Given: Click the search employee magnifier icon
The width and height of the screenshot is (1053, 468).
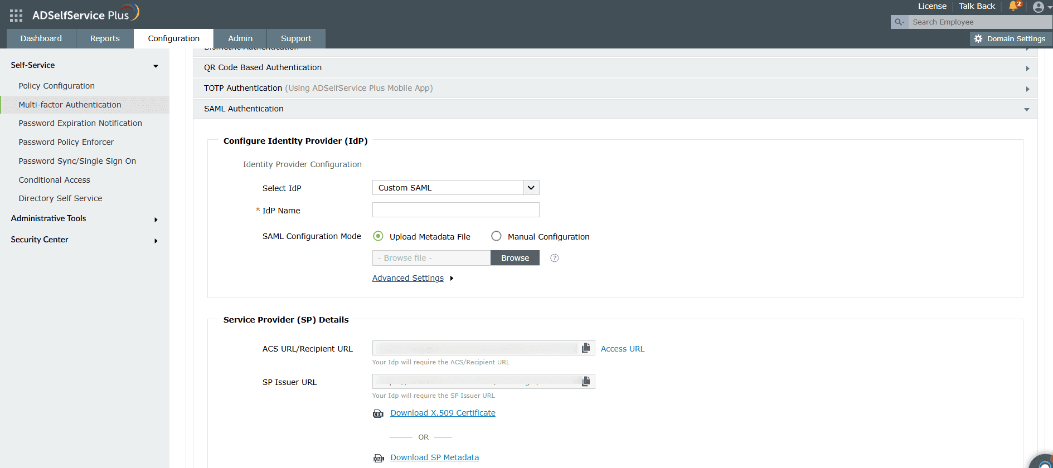Looking at the screenshot, I should tap(899, 22).
